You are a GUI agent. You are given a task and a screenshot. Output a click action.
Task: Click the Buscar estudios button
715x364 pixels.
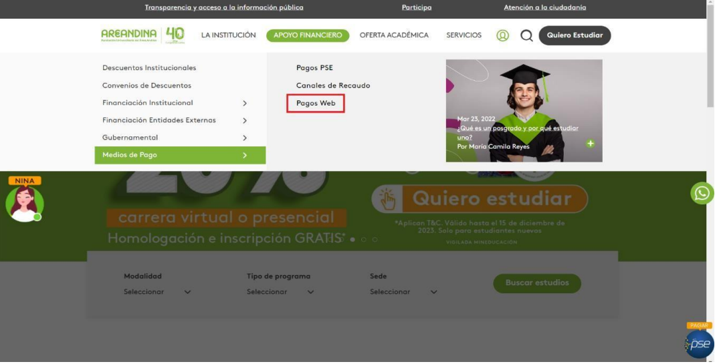(x=537, y=283)
